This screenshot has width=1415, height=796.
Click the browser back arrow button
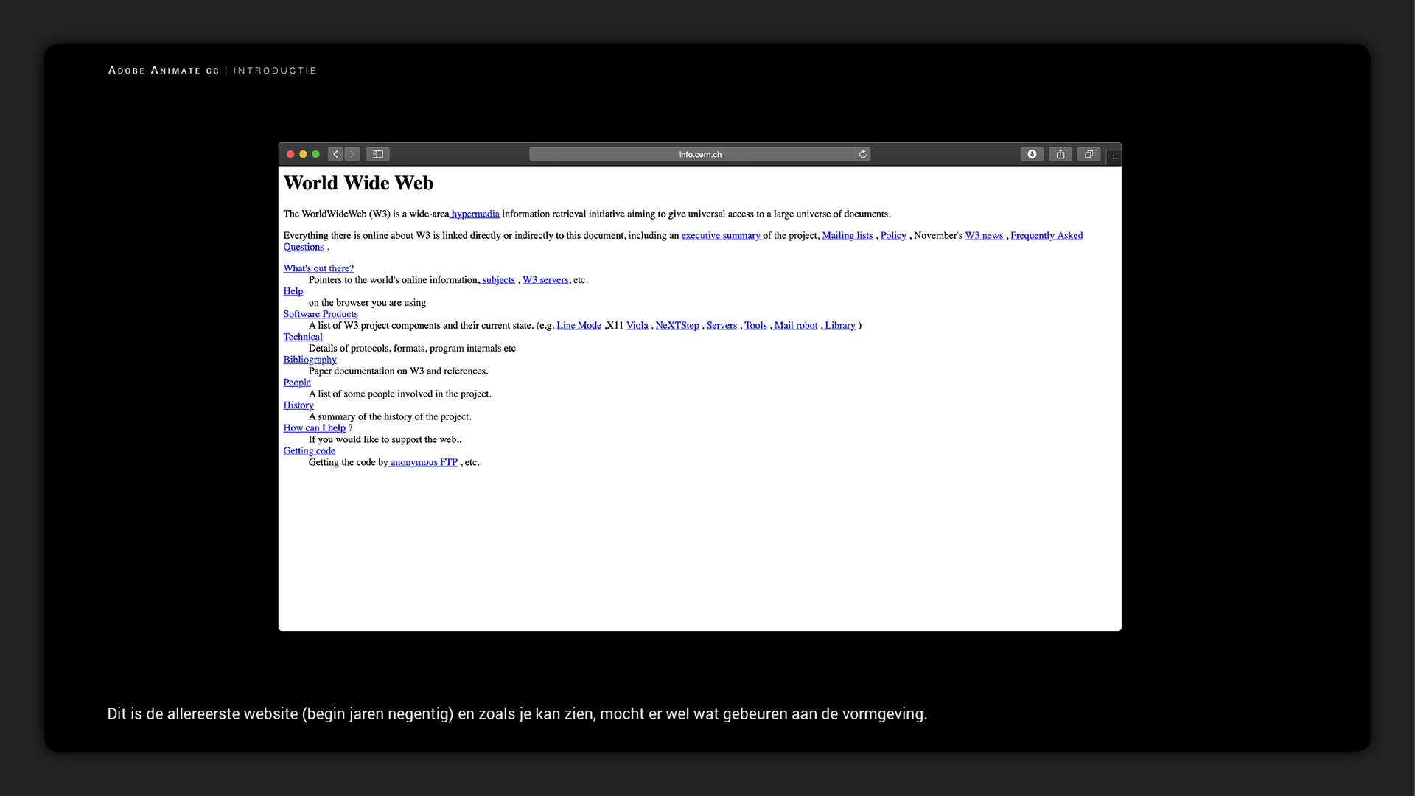coord(336,154)
